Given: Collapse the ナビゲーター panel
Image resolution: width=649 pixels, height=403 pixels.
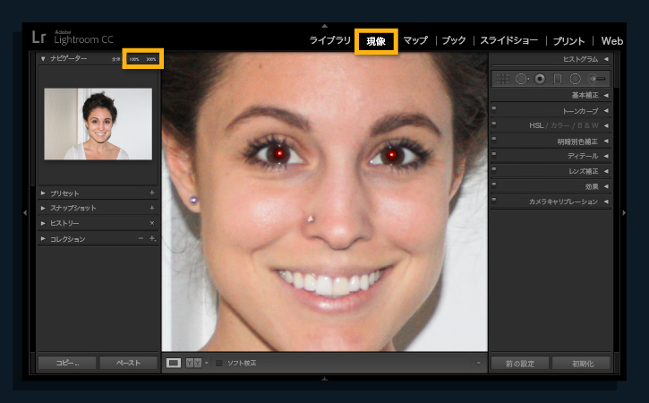Looking at the screenshot, I should [x=43, y=59].
